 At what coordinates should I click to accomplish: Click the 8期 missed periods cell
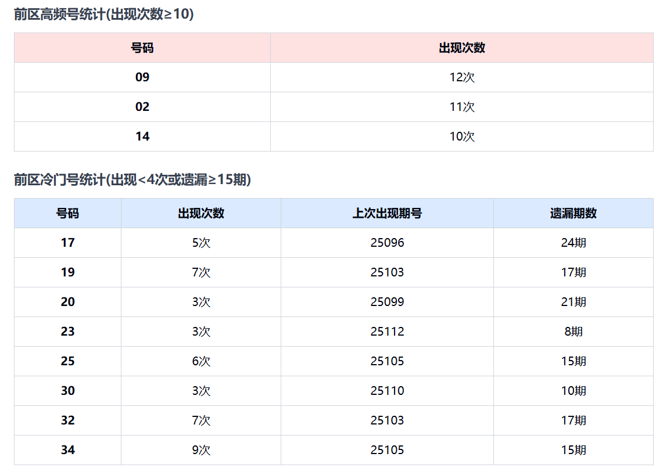point(574,332)
